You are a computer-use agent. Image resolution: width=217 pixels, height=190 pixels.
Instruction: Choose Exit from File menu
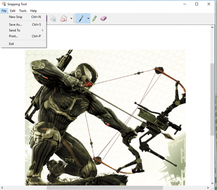click(23, 44)
